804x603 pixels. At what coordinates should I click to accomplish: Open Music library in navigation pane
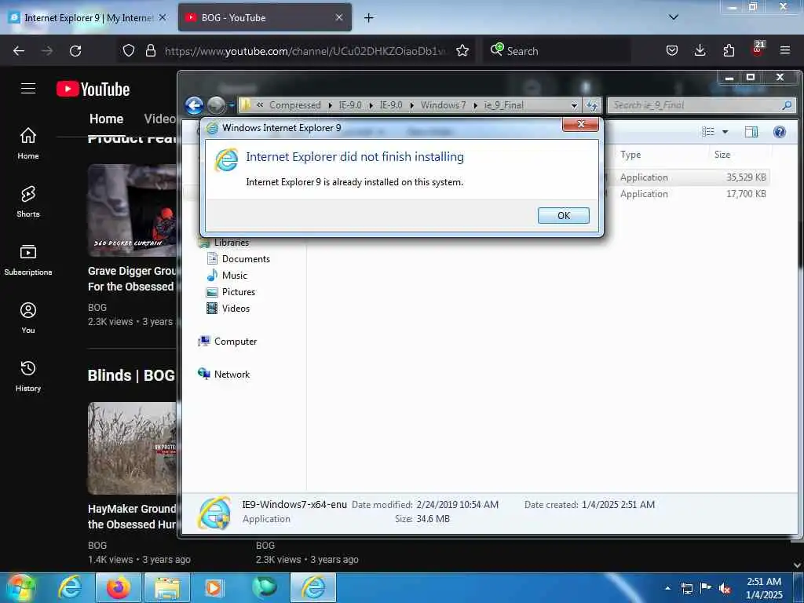coord(227,276)
